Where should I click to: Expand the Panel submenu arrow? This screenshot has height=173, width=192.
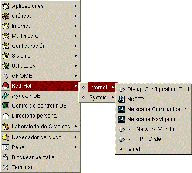pyautogui.click(x=76, y=147)
